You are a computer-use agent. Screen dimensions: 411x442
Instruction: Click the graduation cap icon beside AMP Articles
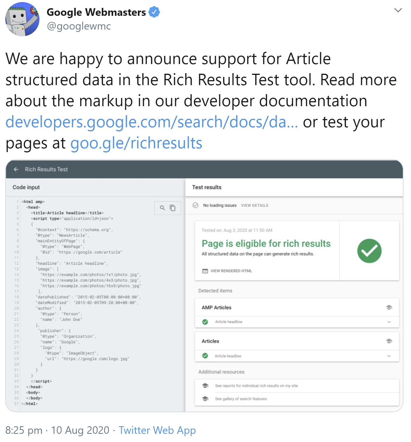pyautogui.click(x=389, y=307)
